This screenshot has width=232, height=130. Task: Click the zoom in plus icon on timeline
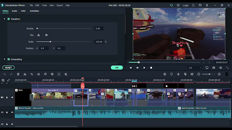219,74
